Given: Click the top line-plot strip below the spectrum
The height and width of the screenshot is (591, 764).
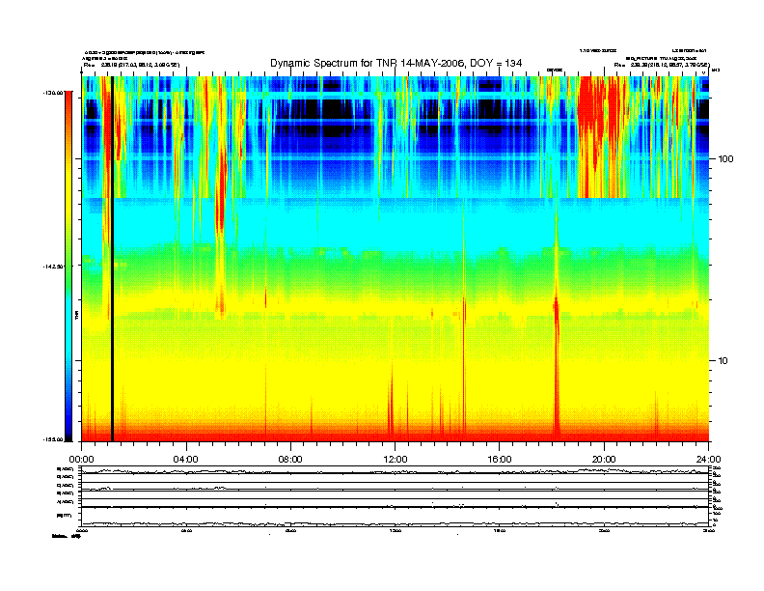Looking at the screenshot, I should [x=395, y=471].
